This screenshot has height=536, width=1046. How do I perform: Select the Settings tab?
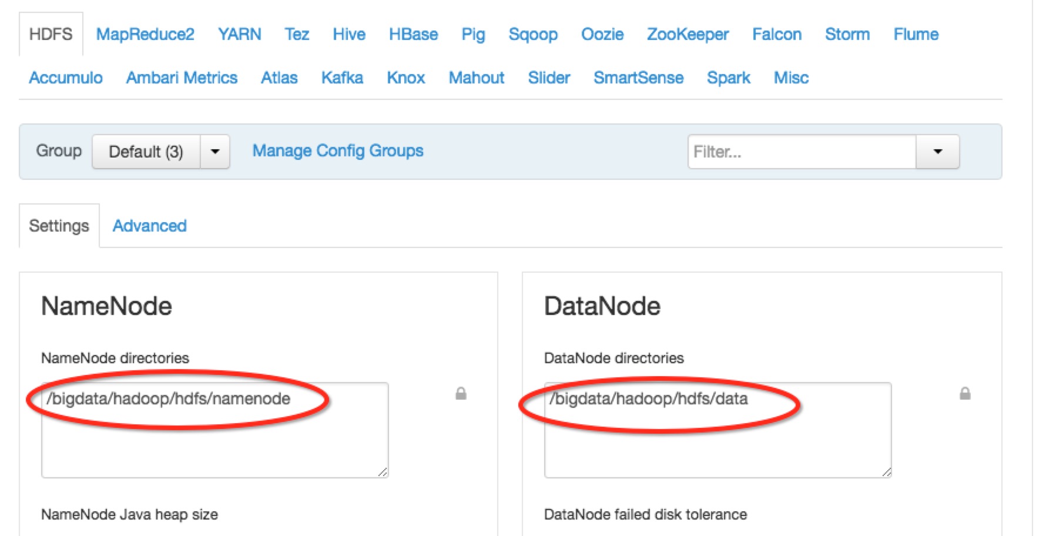click(59, 226)
